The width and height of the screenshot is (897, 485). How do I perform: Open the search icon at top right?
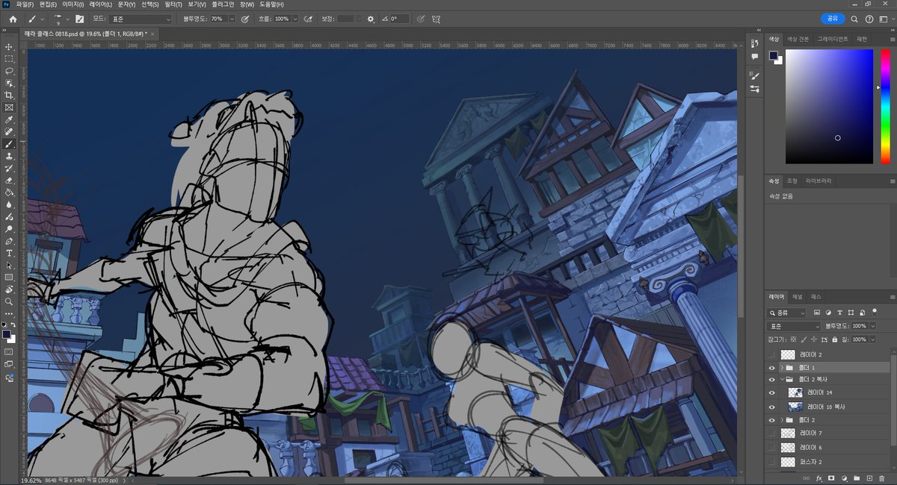pyautogui.click(x=855, y=19)
